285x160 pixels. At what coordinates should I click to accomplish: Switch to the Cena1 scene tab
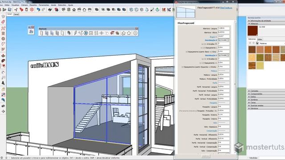point(10,14)
